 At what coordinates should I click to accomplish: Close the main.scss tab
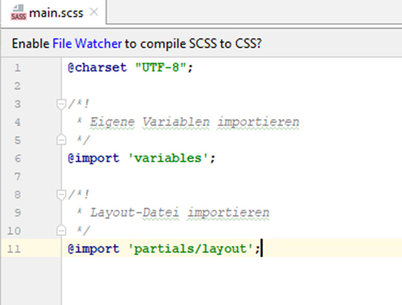[94, 12]
